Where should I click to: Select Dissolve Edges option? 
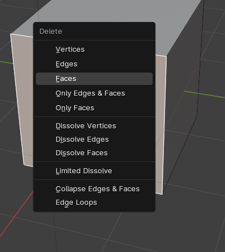pyautogui.click(x=94, y=139)
